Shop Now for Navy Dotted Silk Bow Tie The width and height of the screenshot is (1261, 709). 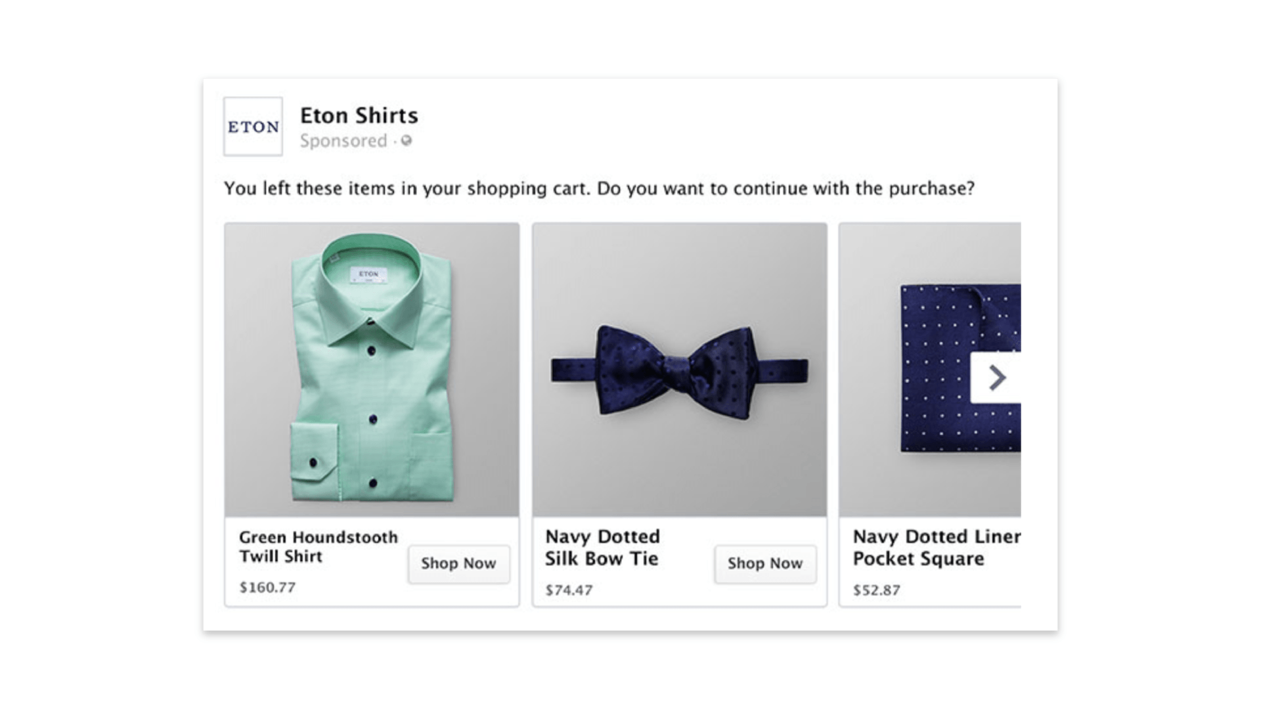pos(765,564)
